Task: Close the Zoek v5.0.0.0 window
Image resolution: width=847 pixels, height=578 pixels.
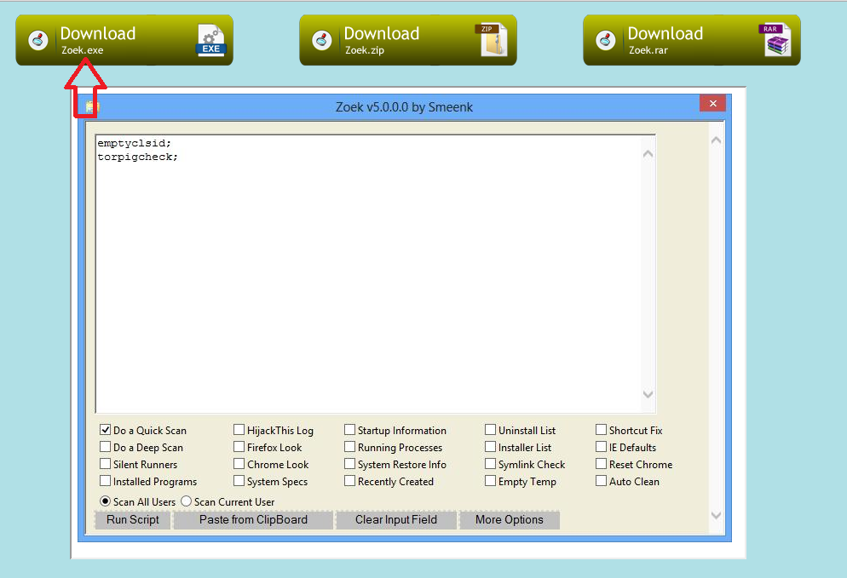Action: [712, 103]
